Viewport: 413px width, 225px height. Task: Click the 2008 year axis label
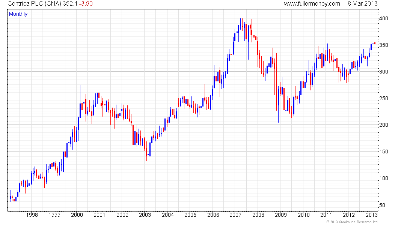tap(258, 215)
